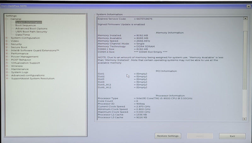Click the Memory Installed value 8192 MB
This screenshot has height=143, width=252.
click(142, 35)
